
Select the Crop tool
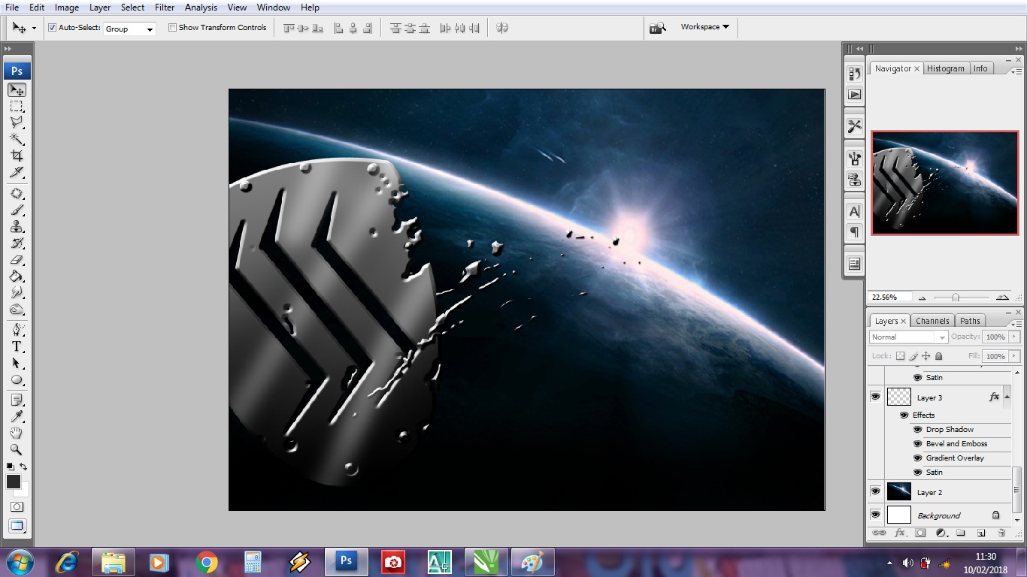(x=17, y=156)
